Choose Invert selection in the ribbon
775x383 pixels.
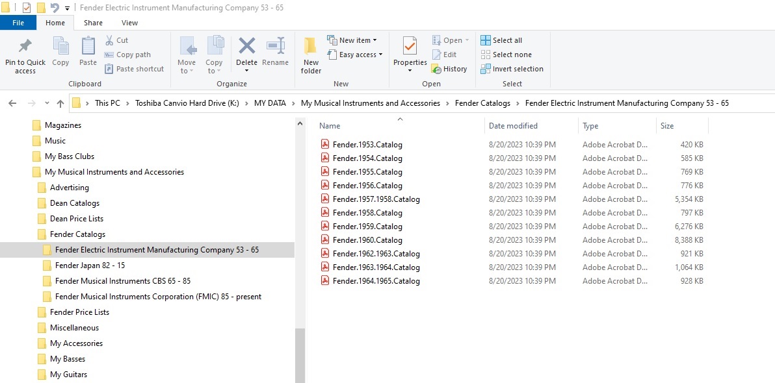point(512,69)
